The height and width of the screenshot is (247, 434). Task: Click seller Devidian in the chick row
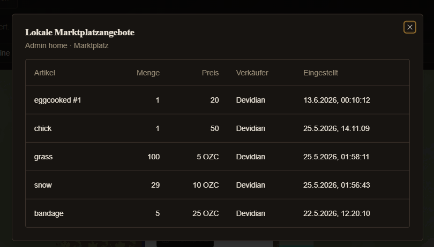pos(251,128)
